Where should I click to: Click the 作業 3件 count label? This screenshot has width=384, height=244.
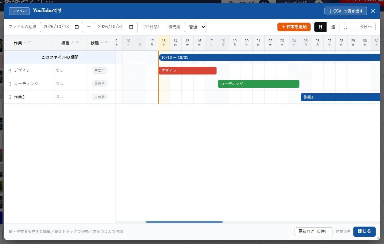coord(343,231)
